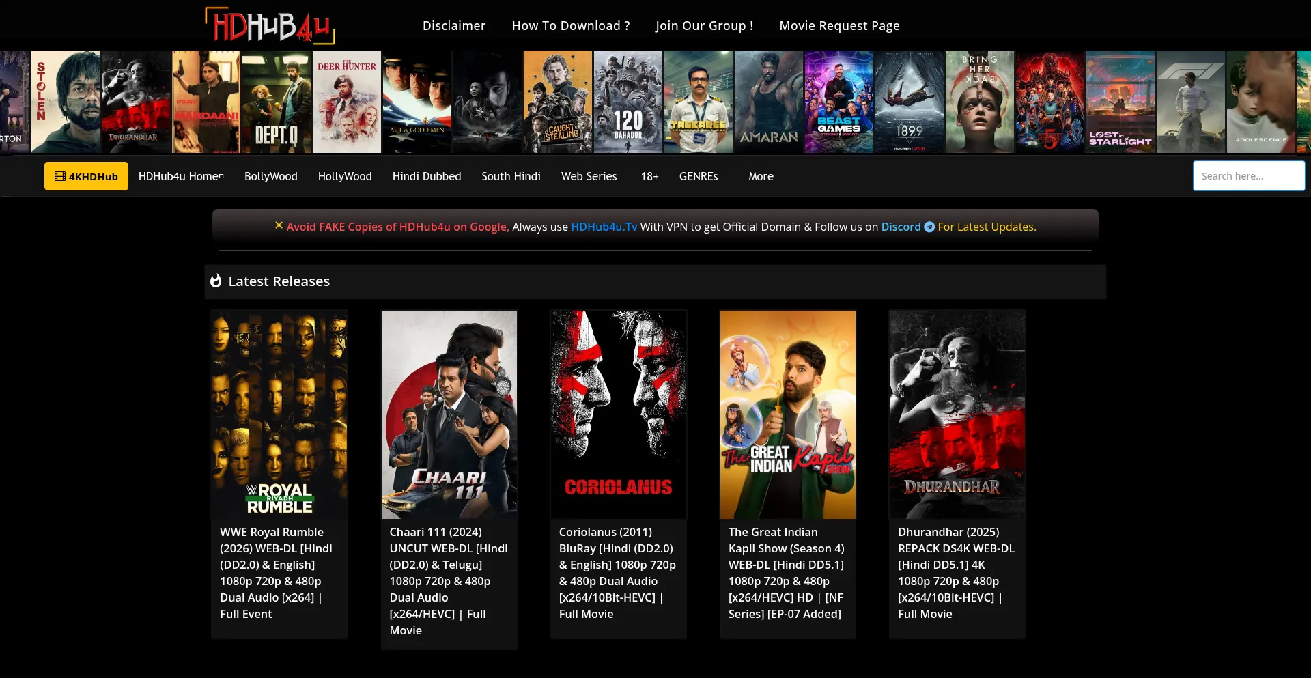This screenshot has width=1311, height=678.
Task: Expand the GENREs menu
Action: coord(699,176)
